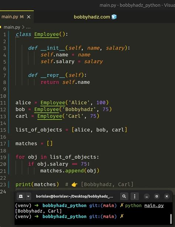
Task: Click the class keyword on line 1
Action: coord(23,35)
